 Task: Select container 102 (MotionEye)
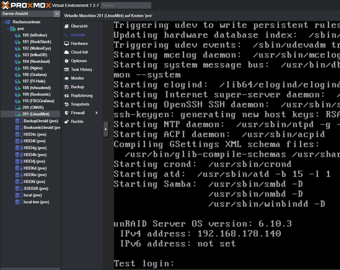click(x=30, y=48)
